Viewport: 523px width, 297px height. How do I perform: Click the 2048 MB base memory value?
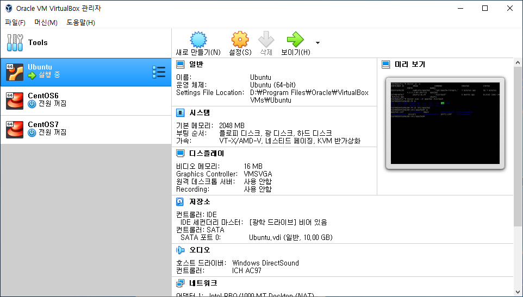232,126
